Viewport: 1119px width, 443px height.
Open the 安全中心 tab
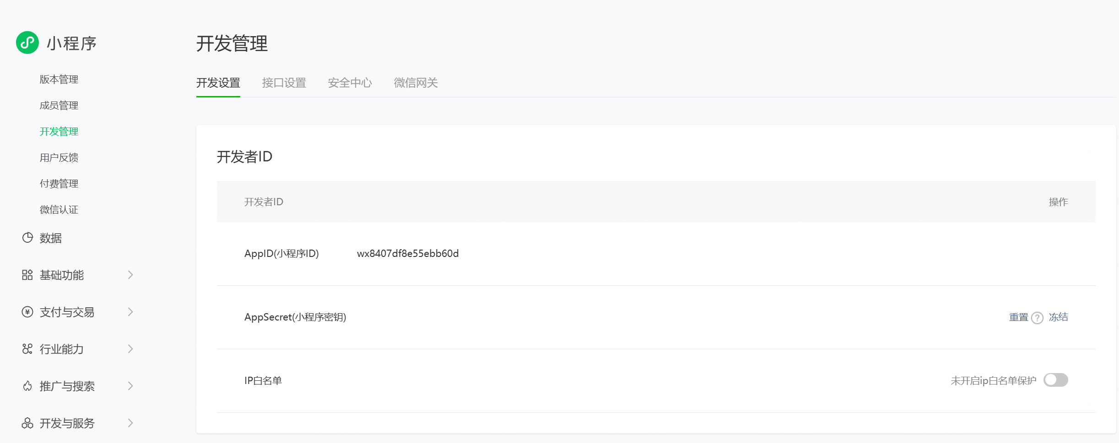(349, 83)
